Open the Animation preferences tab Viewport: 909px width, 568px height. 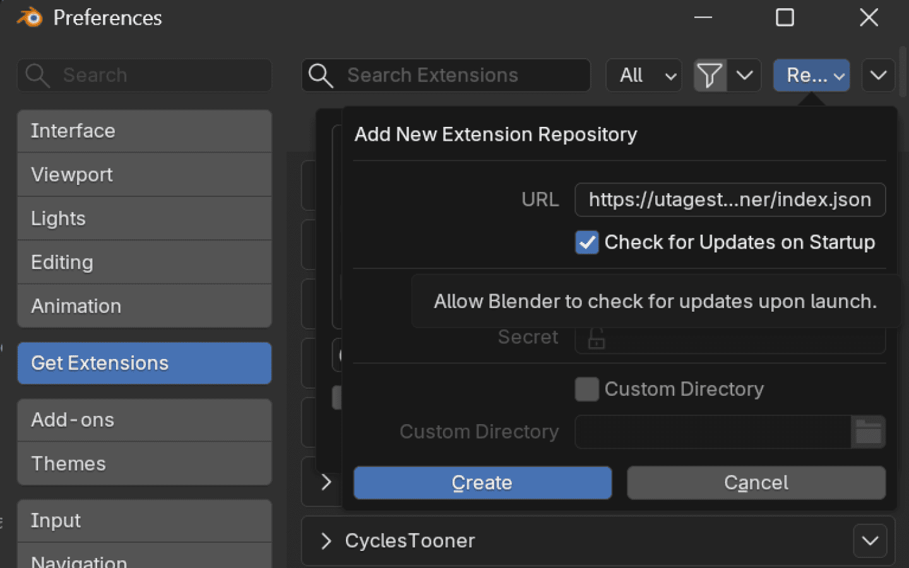[145, 306]
